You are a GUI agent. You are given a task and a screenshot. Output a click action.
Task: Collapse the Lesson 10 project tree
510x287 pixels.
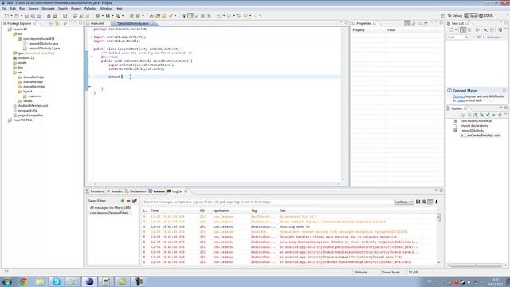(x=6, y=29)
